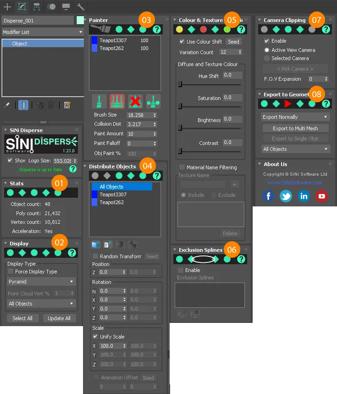Screen dimensions: 337x394
Task: Click the Saturation slider handle
Action: 180,106
